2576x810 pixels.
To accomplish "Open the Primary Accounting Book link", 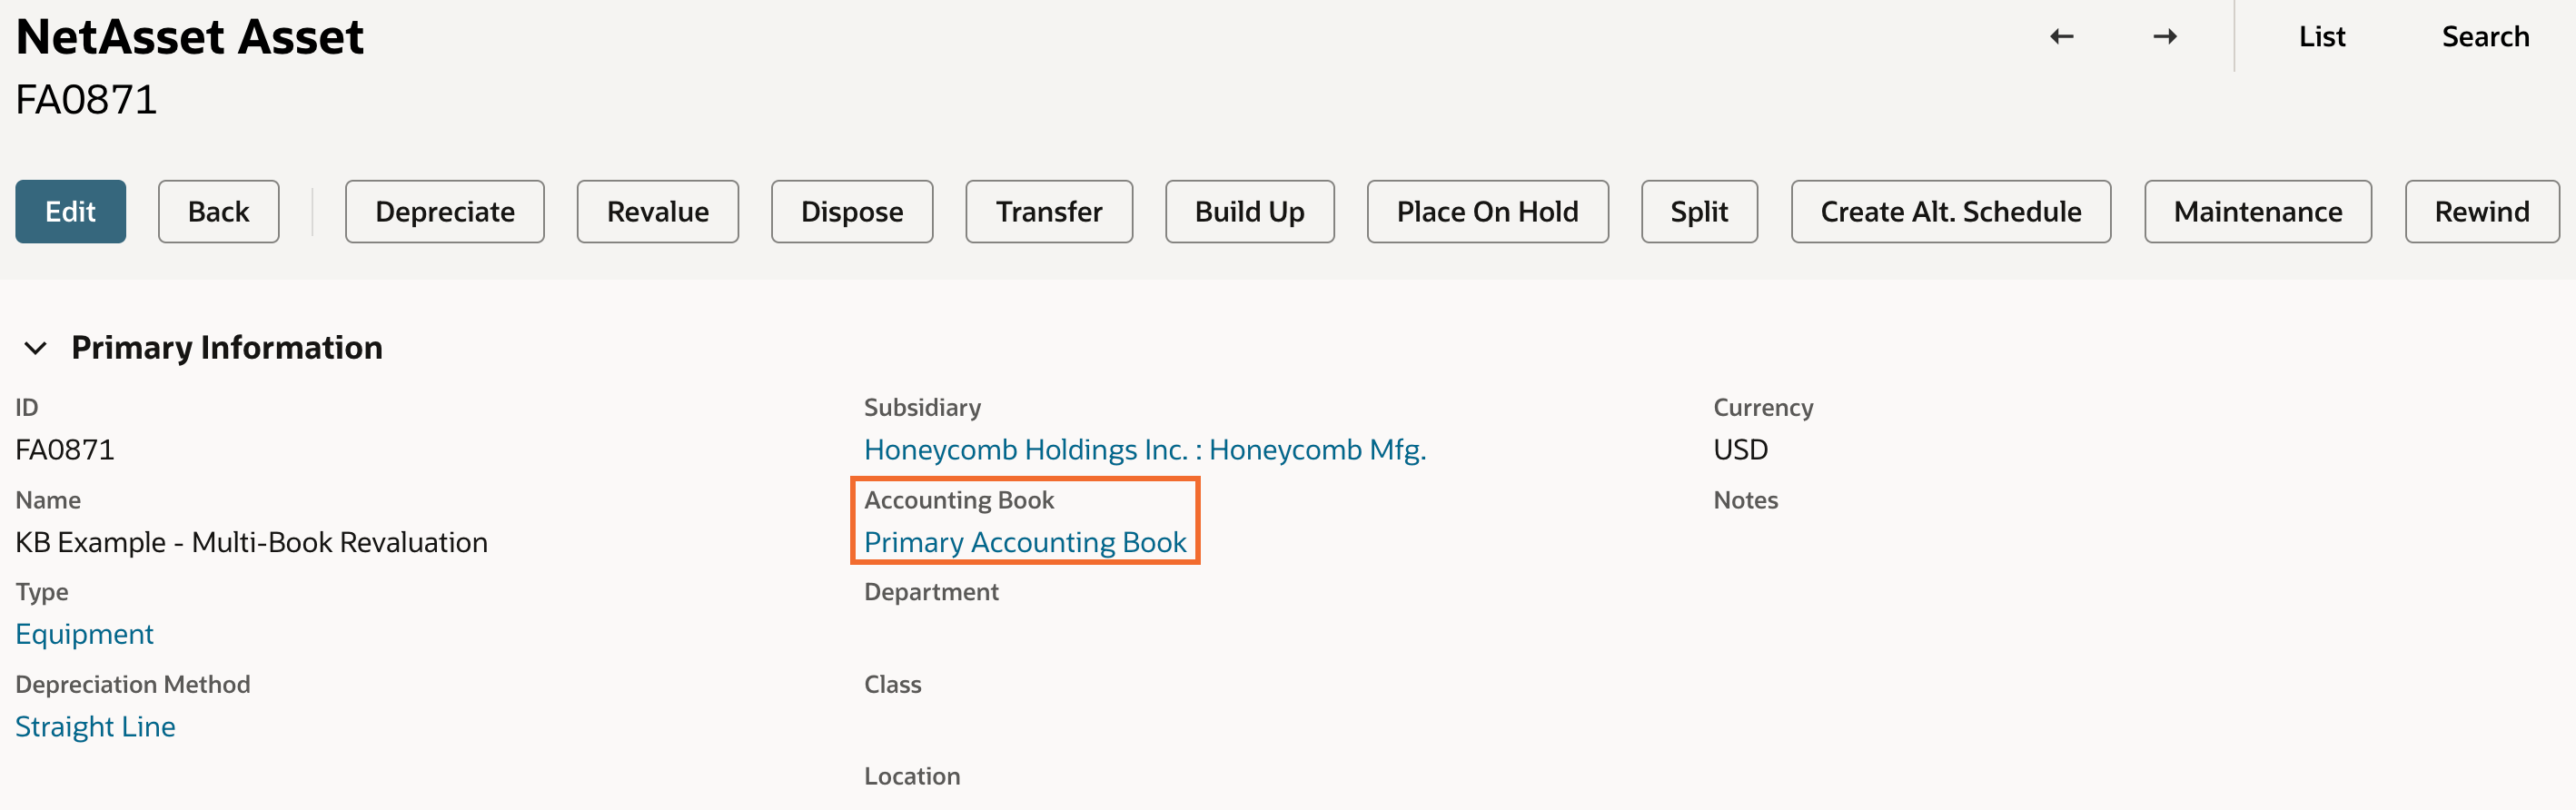I will point(1025,542).
